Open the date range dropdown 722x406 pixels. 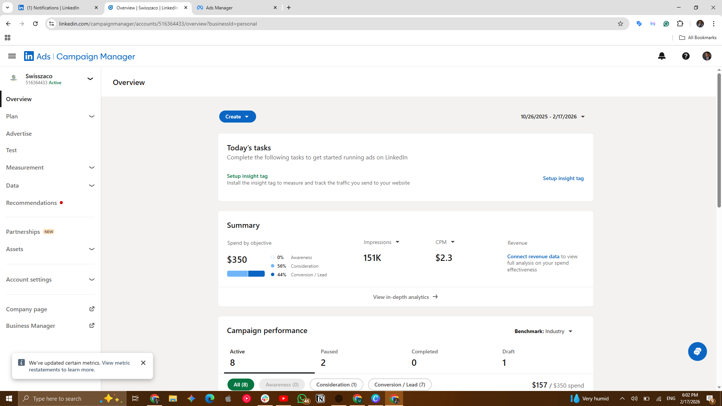pos(552,117)
